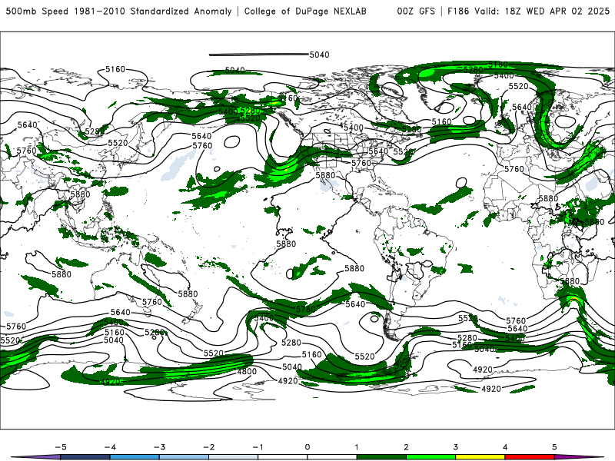Screen dimensions: 615x461
Task: Click the '2' tick label on colorbar
Action: coord(406,447)
